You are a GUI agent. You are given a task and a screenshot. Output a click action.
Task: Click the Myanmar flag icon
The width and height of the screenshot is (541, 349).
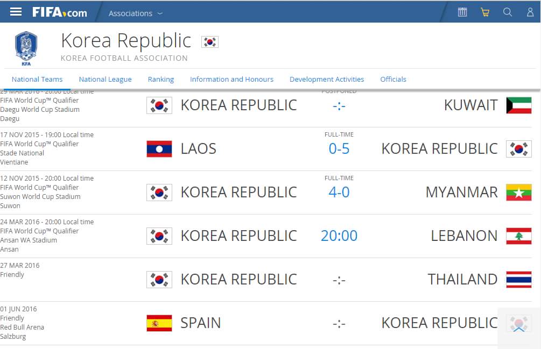point(519,193)
